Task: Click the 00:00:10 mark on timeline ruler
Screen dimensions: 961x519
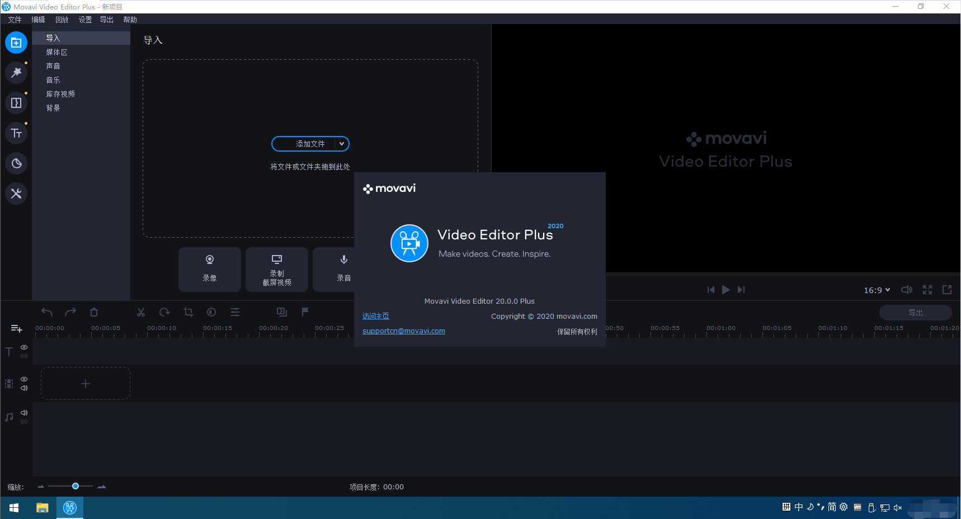Action: 162,328
